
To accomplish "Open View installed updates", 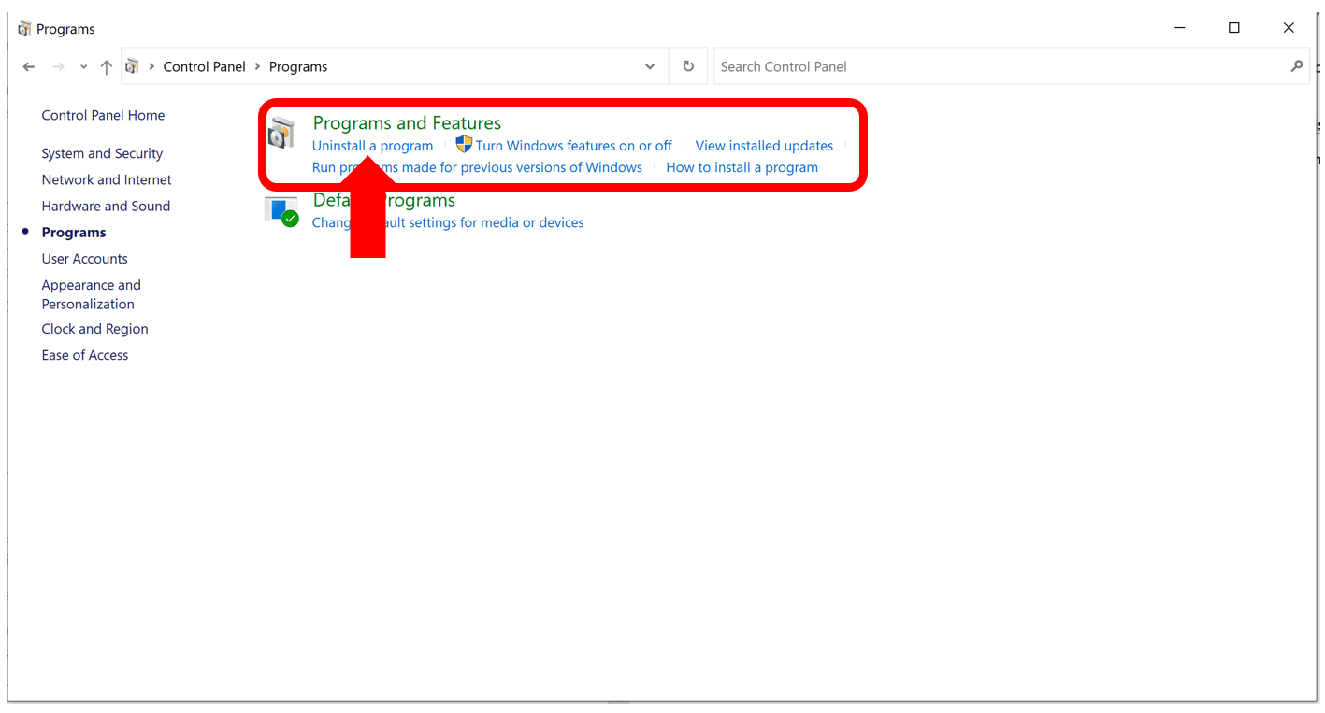I will click(x=764, y=145).
